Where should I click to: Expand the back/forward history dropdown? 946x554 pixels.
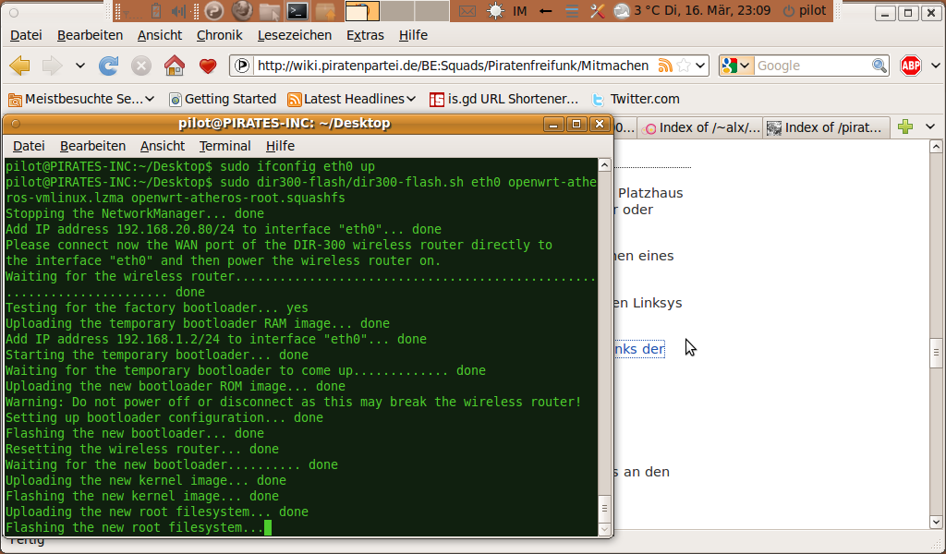[80, 66]
